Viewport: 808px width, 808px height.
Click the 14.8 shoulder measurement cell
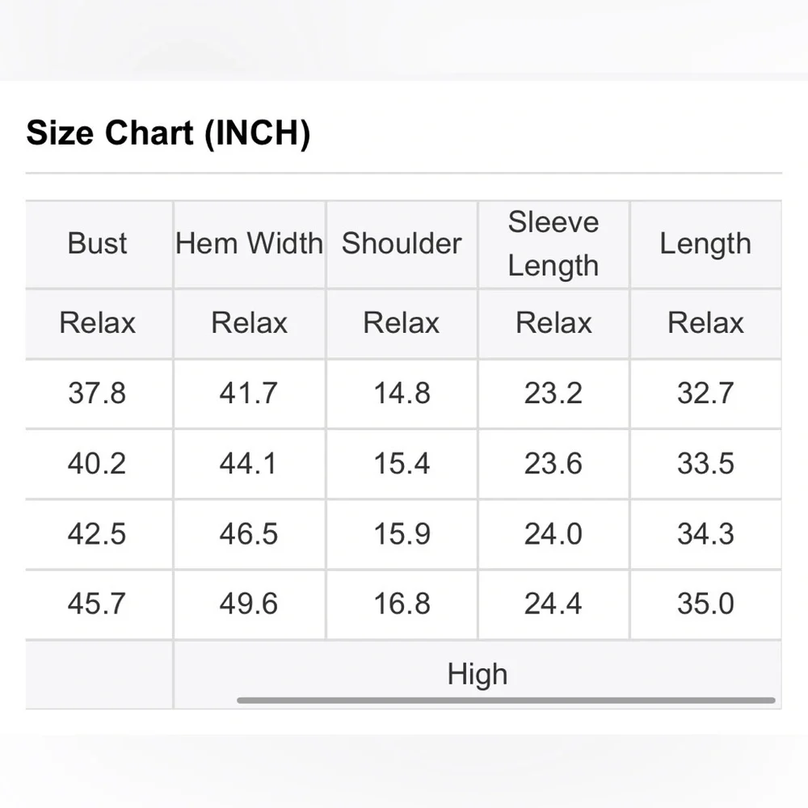[402, 393]
